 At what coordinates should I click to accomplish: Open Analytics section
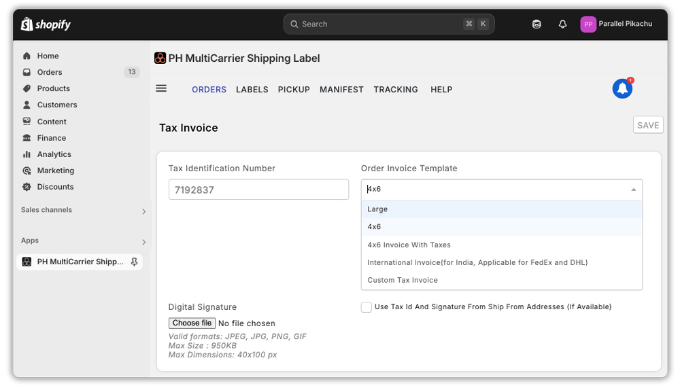[x=54, y=154]
